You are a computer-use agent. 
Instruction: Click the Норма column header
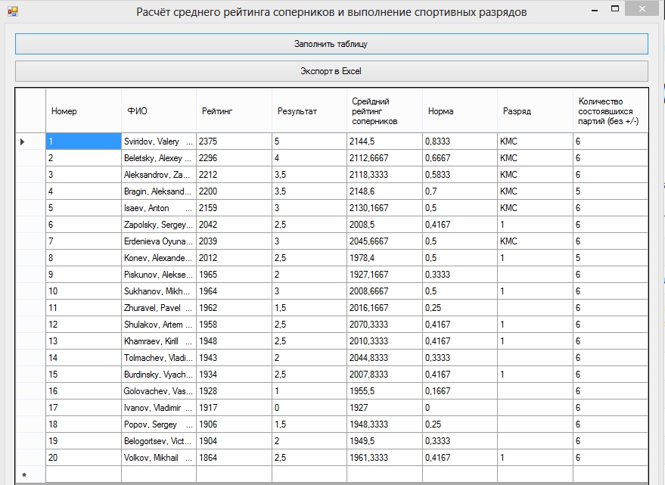coord(460,110)
